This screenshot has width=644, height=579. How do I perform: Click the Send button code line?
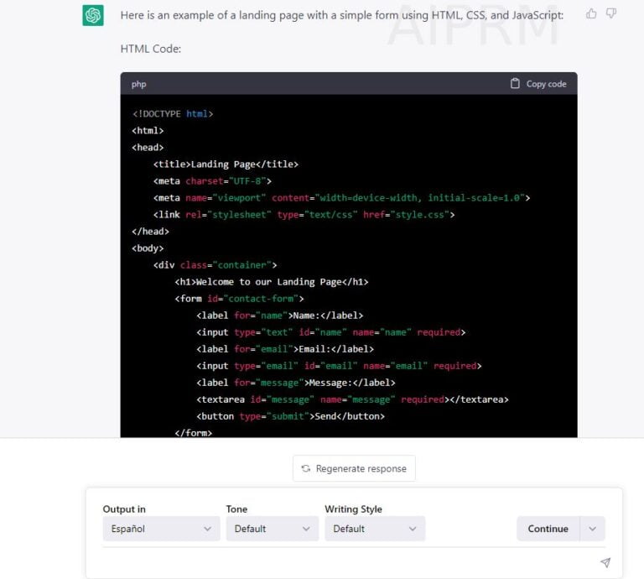(x=290, y=416)
